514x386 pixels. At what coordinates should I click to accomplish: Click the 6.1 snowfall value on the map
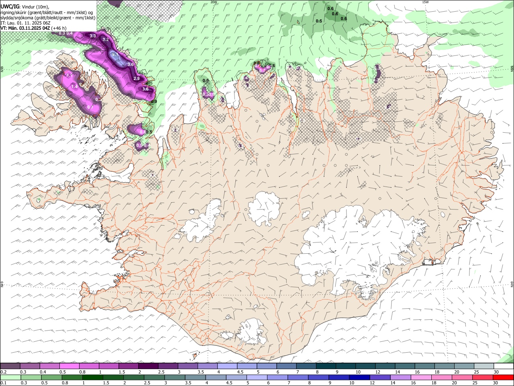114,54
